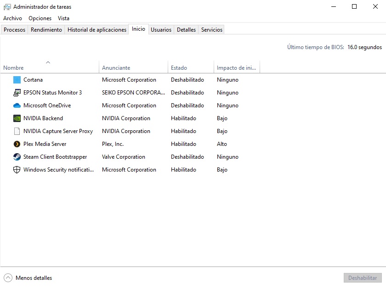Click the Task Manager title bar icon

click(7, 7)
